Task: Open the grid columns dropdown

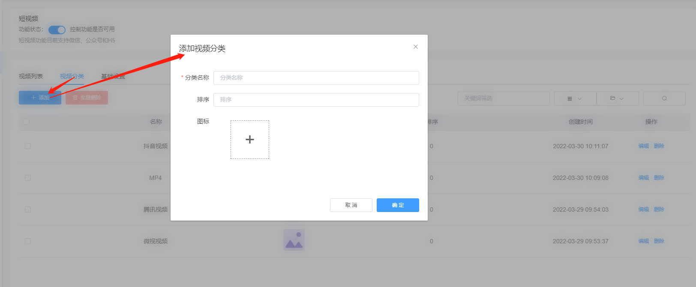Action: tap(575, 99)
